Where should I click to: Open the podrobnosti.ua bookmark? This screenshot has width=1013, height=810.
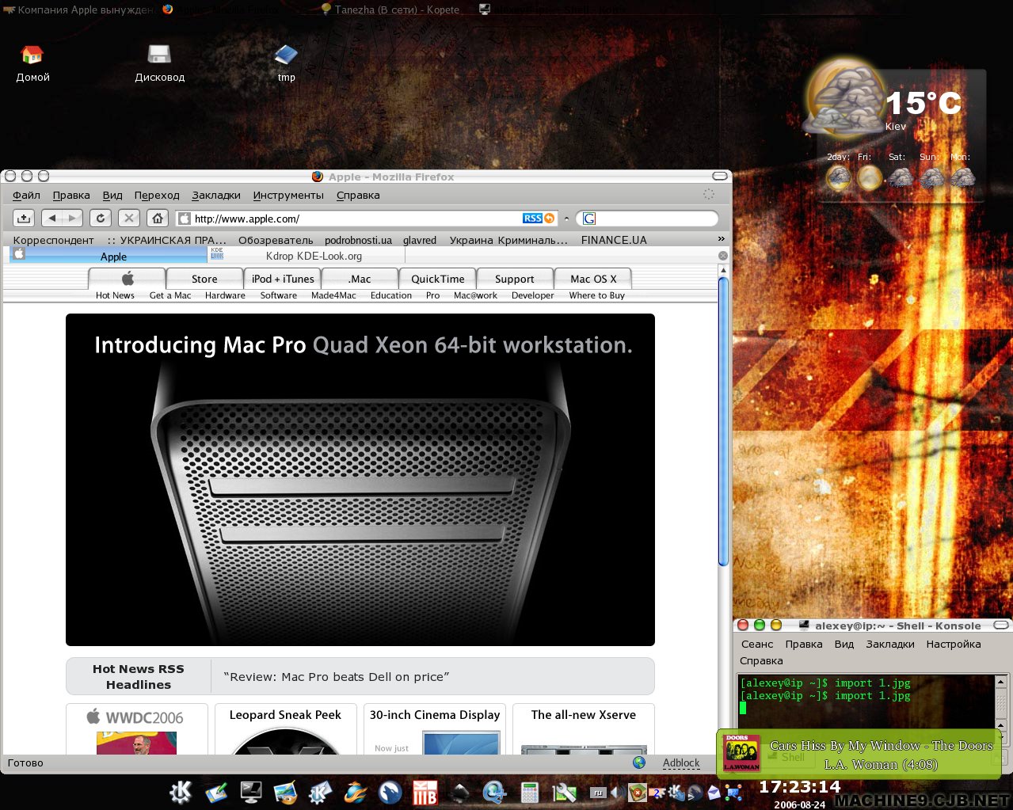(358, 240)
